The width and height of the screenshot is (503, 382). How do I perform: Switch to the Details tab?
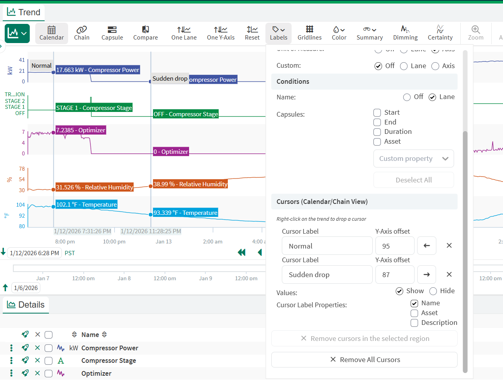click(26, 305)
